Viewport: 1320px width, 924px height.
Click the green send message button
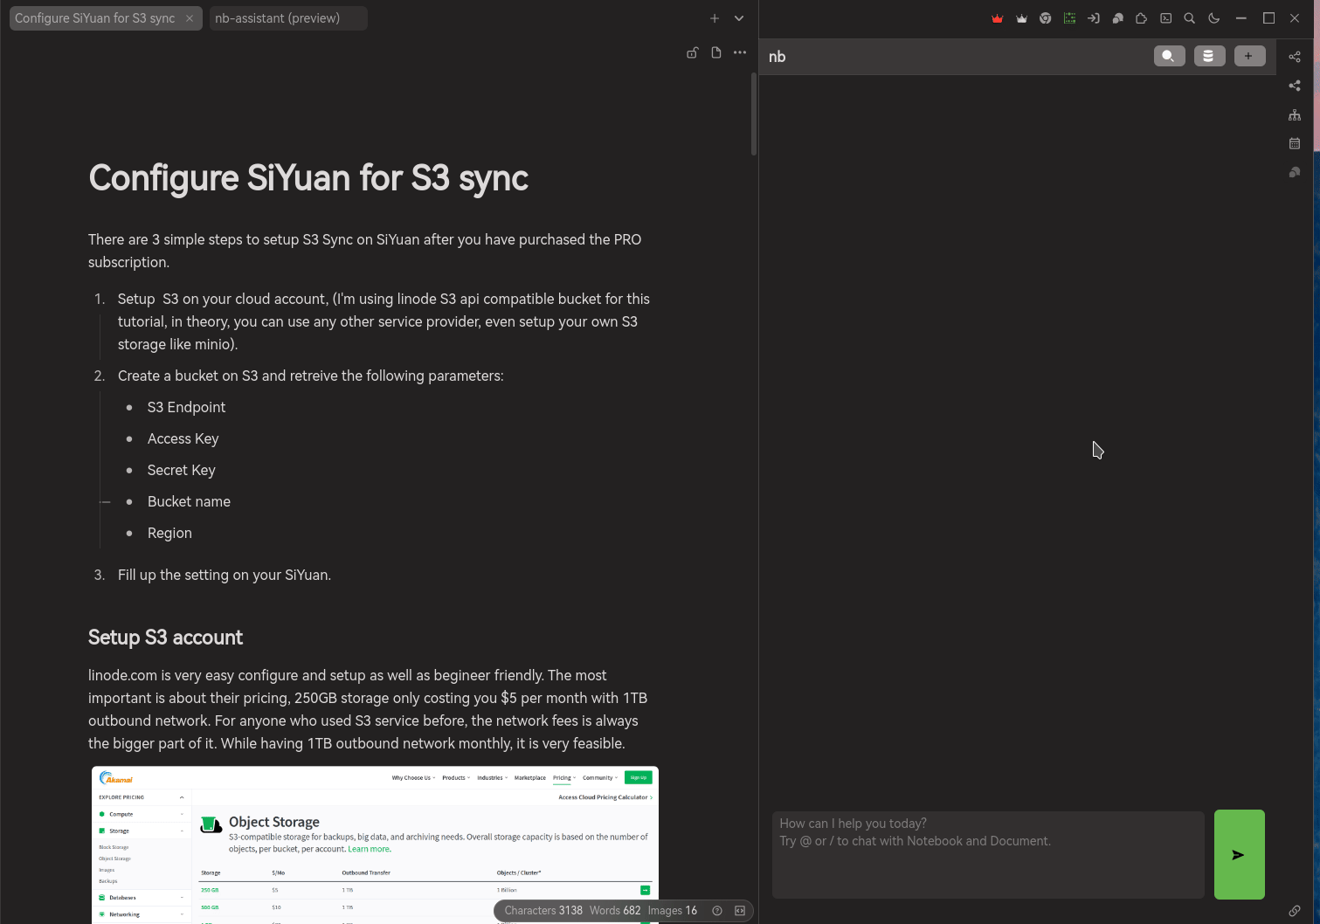pyautogui.click(x=1239, y=855)
